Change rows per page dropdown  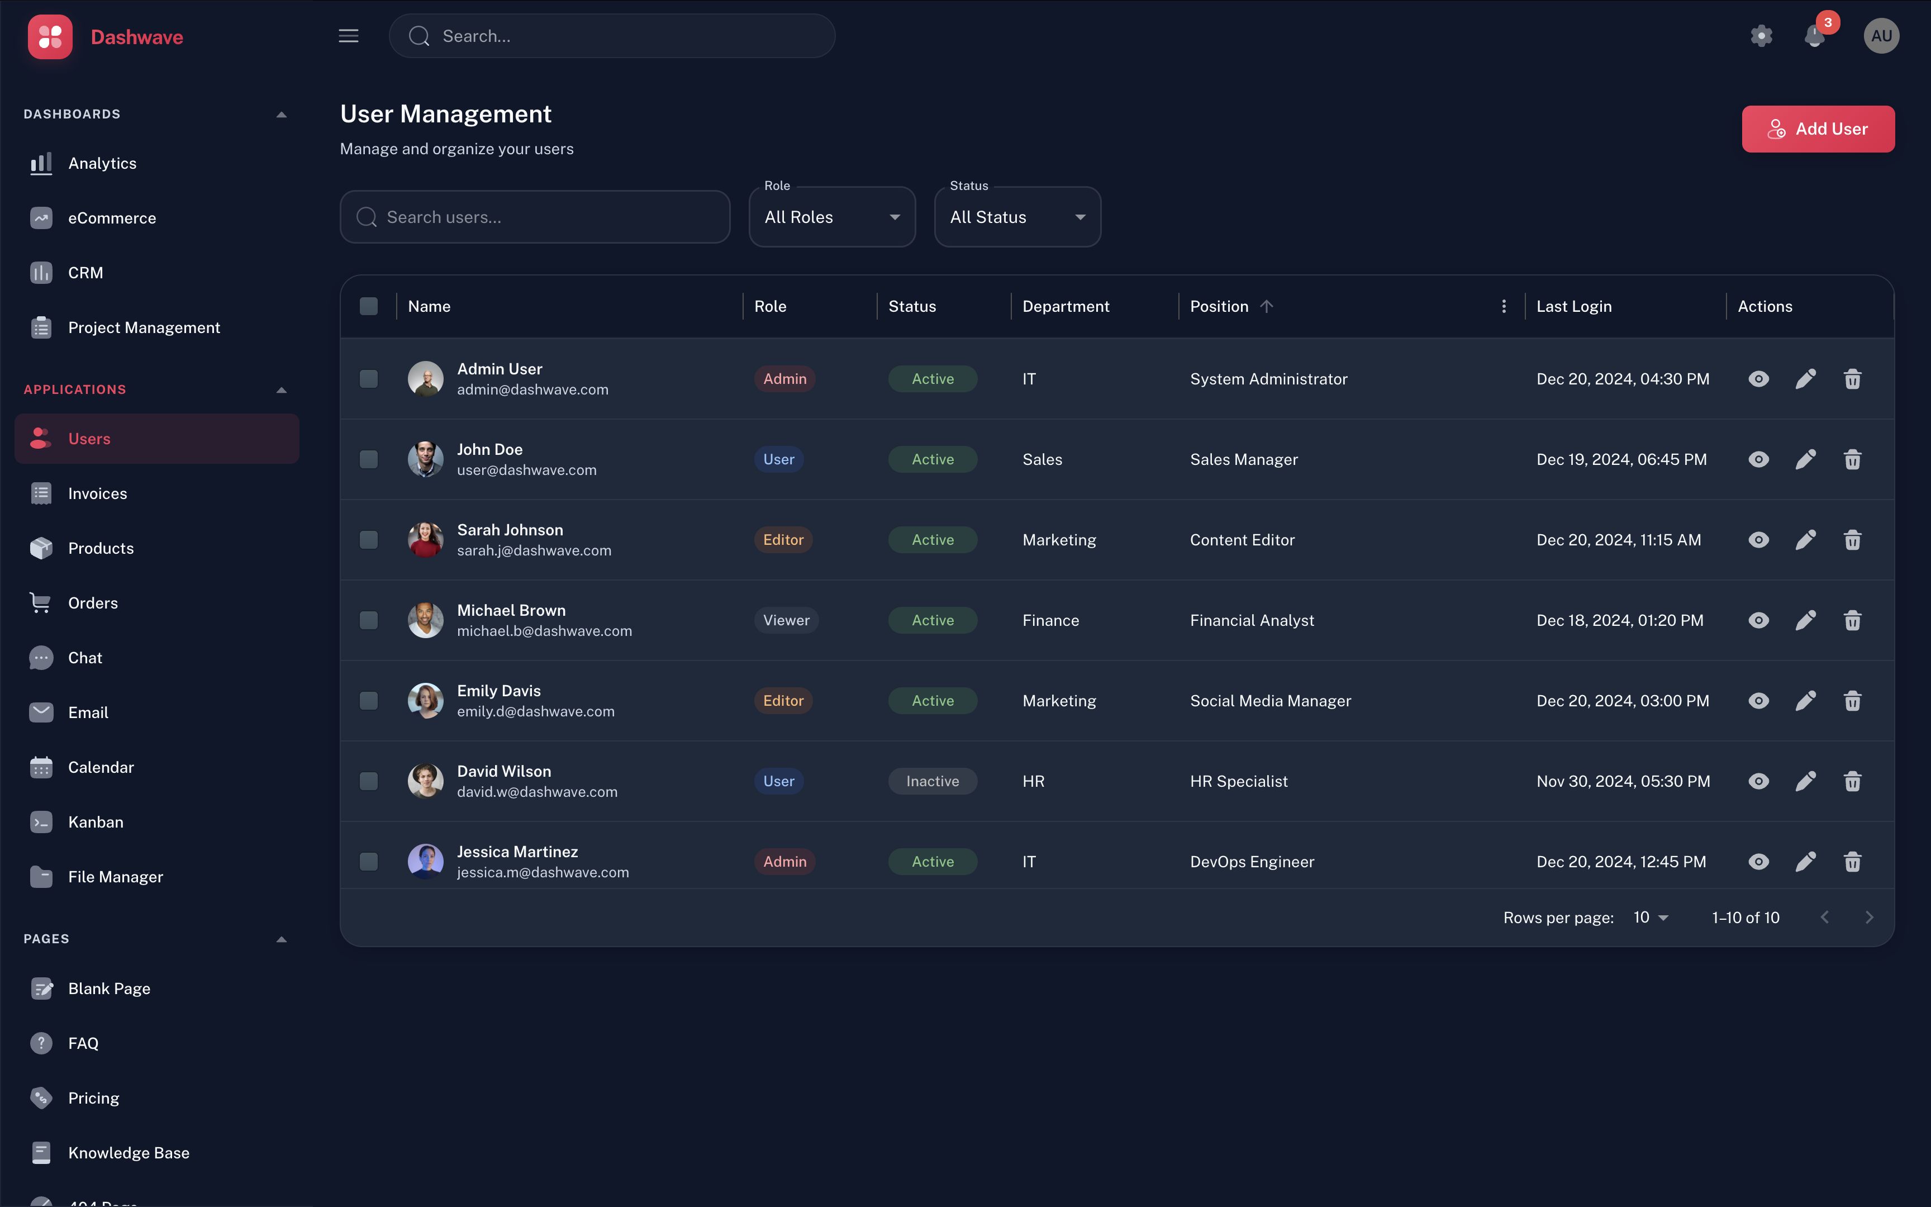tap(1650, 917)
